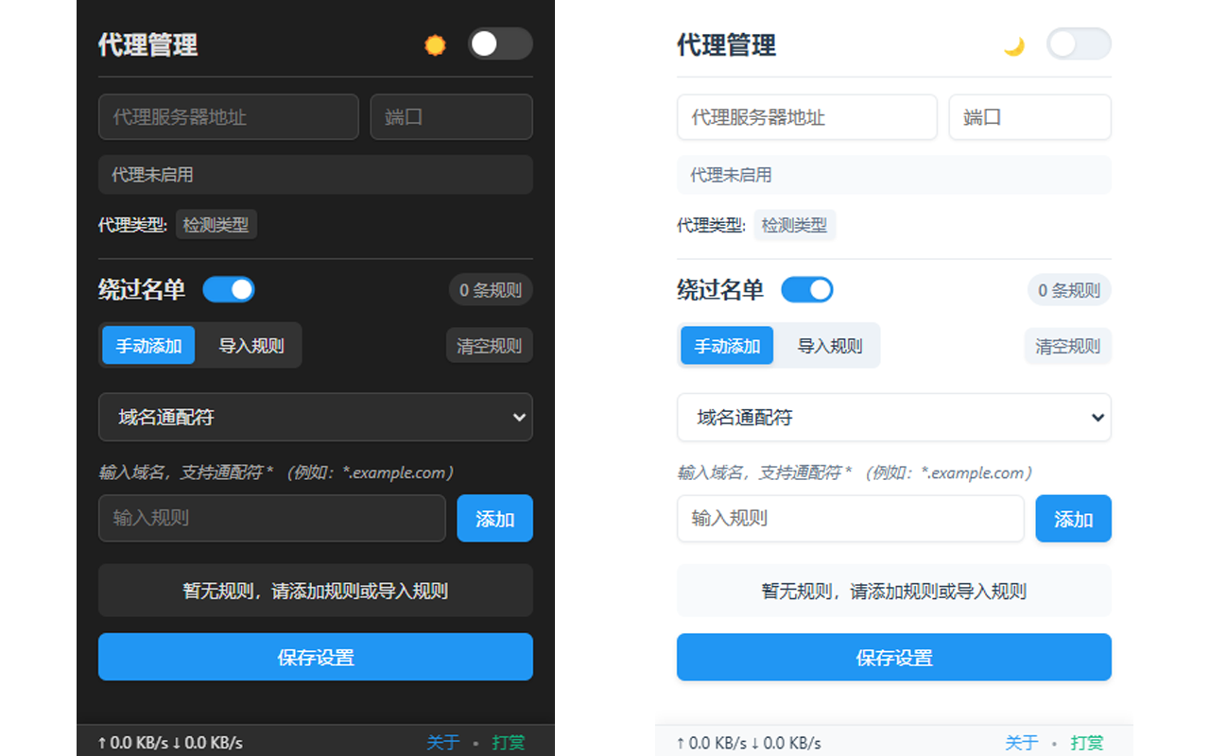Switch to the 导入规则 tab in dark panel
The height and width of the screenshot is (756, 1210).
[x=251, y=345]
